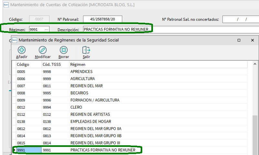Maximize the Regímenes de la Seguridad Social dialog
The width and height of the screenshot is (259, 155).
(239, 40)
